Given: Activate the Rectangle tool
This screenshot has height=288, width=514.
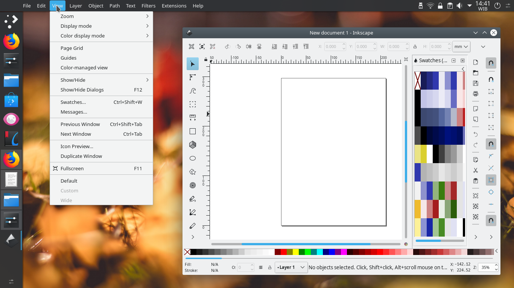Looking at the screenshot, I should [x=192, y=131].
